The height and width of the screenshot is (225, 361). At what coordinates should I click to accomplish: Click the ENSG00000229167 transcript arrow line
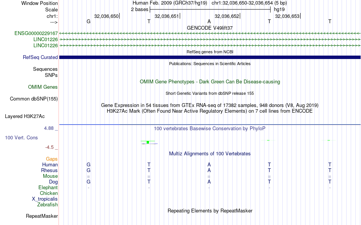210,34
